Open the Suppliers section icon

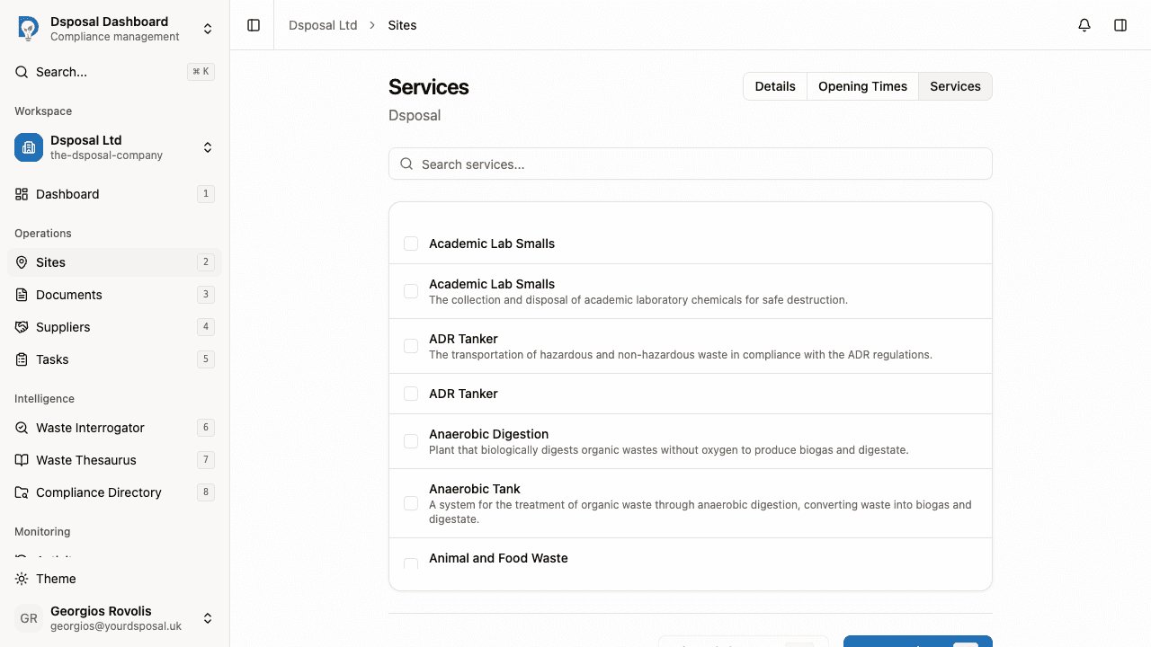point(21,327)
